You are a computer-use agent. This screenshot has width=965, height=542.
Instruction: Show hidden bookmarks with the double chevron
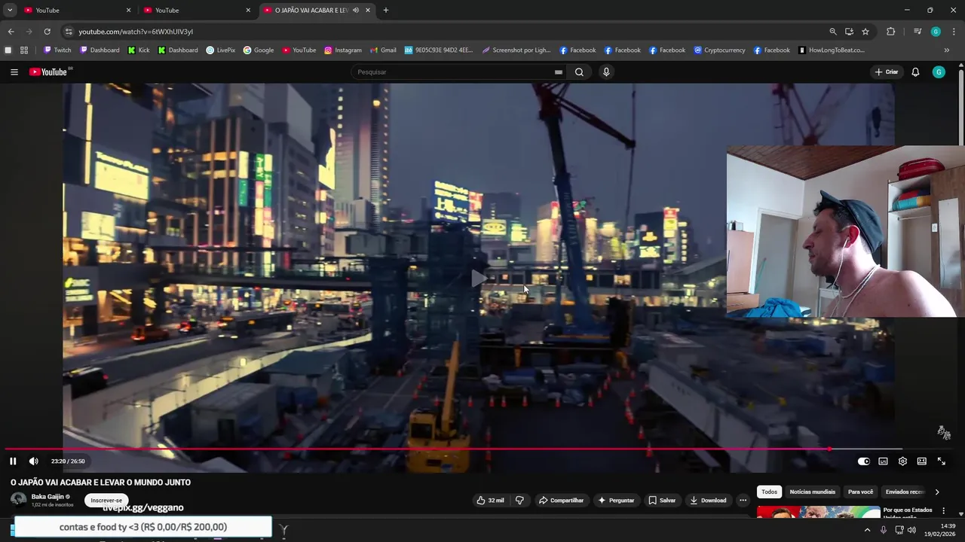point(947,50)
